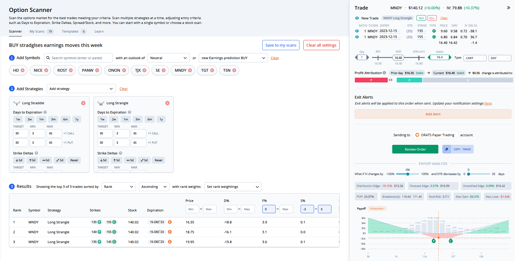Image resolution: width=515 pixels, height=261 pixels.
Task: Expand the Set rank weightings dropdown
Action: pyautogui.click(x=233, y=187)
